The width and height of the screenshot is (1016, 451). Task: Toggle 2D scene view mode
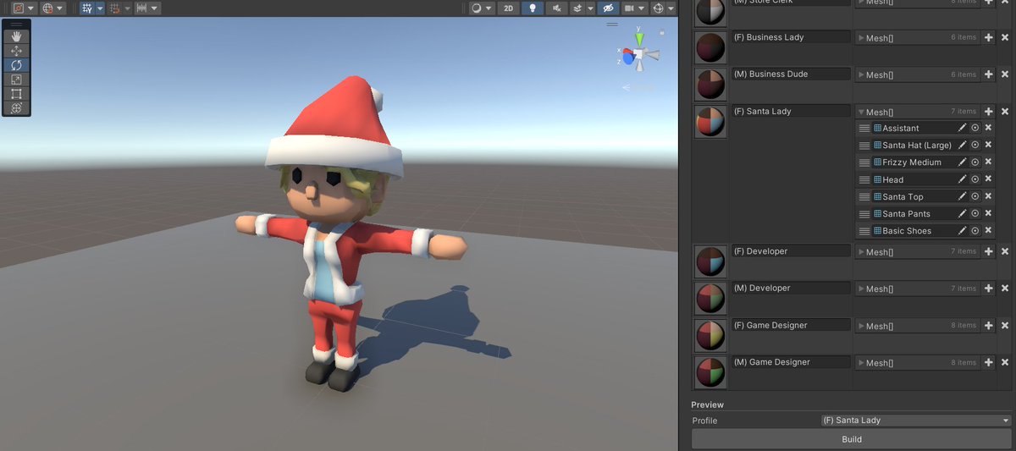click(x=507, y=8)
